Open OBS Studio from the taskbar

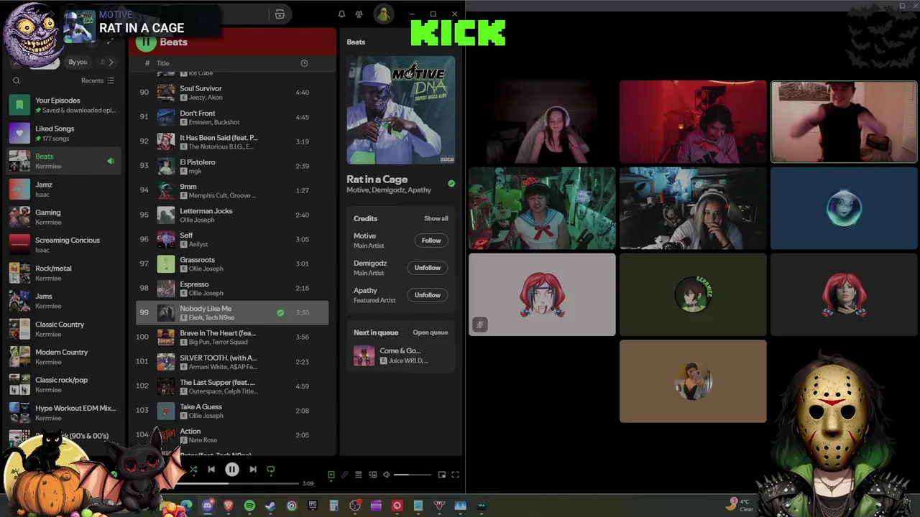[355, 506]
